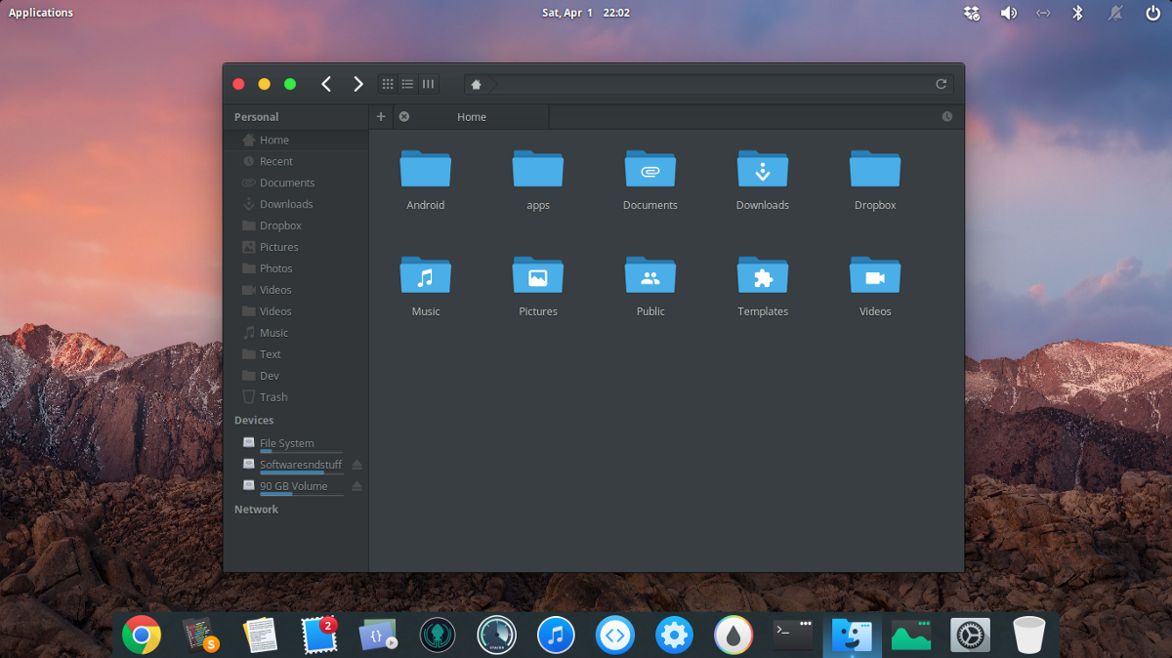Eject the 90 GB Volume
The image size is (1172, 658).
tap(356, 486)
